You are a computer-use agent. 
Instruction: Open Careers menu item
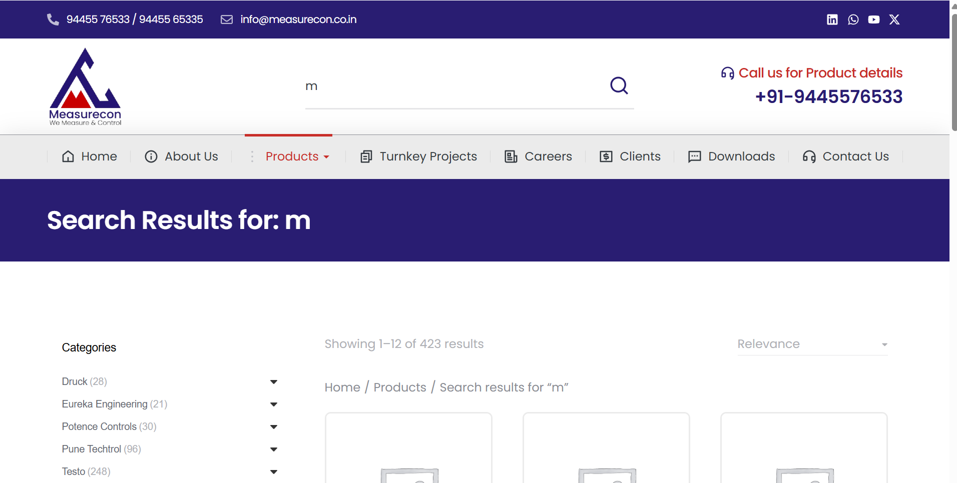(548, 156)
